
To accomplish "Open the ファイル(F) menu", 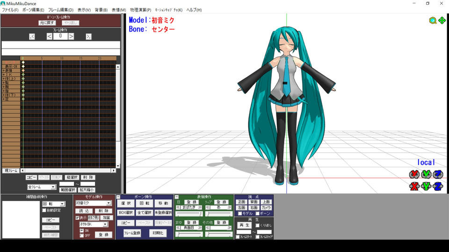I will click(x=10, y=10).
